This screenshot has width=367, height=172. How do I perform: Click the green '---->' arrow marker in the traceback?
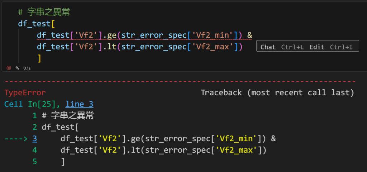click(x=16, y=139)
